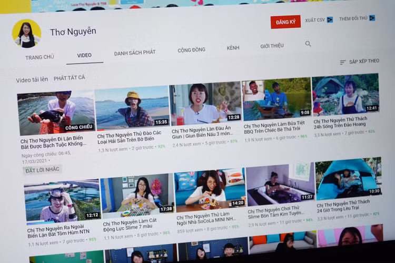Viewport: 395px width, 263px height.
Task: Click title Thử Làm Ngôi Nhà SoCoLa MINI
Action: click(206, 219)
